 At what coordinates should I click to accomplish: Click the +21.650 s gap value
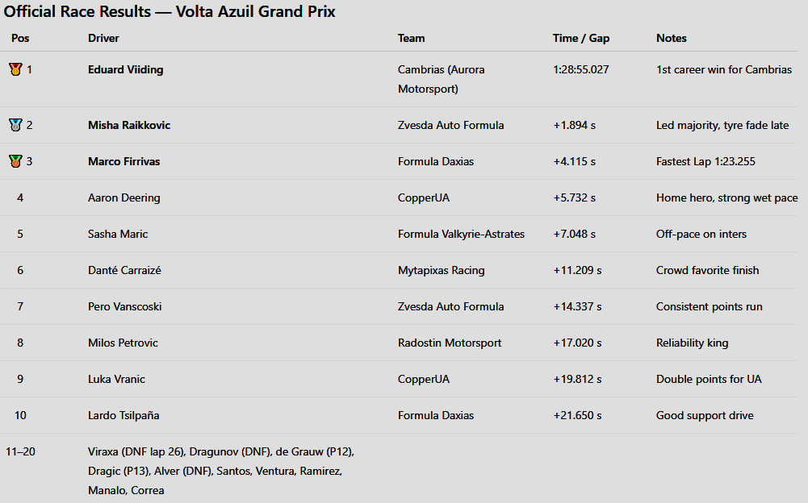point(577,415)
